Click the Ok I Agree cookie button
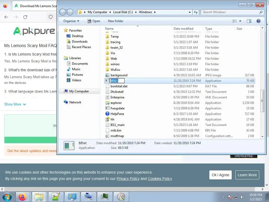The width and height of the screenshot is (269, 202). (220, 175)
